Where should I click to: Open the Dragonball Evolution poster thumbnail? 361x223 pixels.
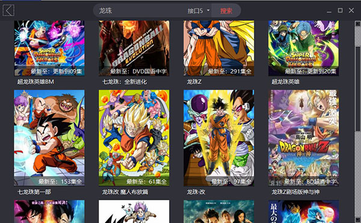[134, 48]
